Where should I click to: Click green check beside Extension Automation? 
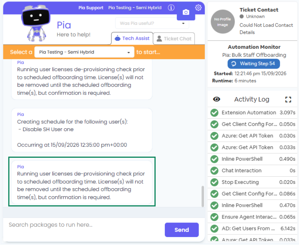214,113
